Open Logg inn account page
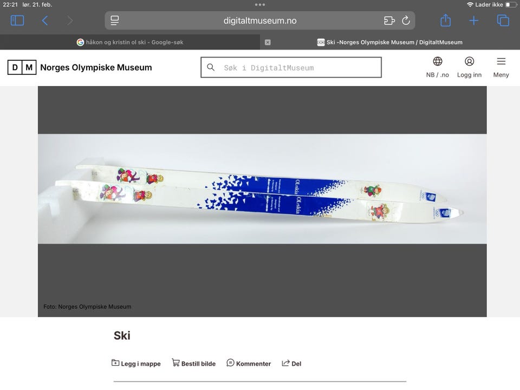Viewport: 520px width, 390px height. point(469,67)
